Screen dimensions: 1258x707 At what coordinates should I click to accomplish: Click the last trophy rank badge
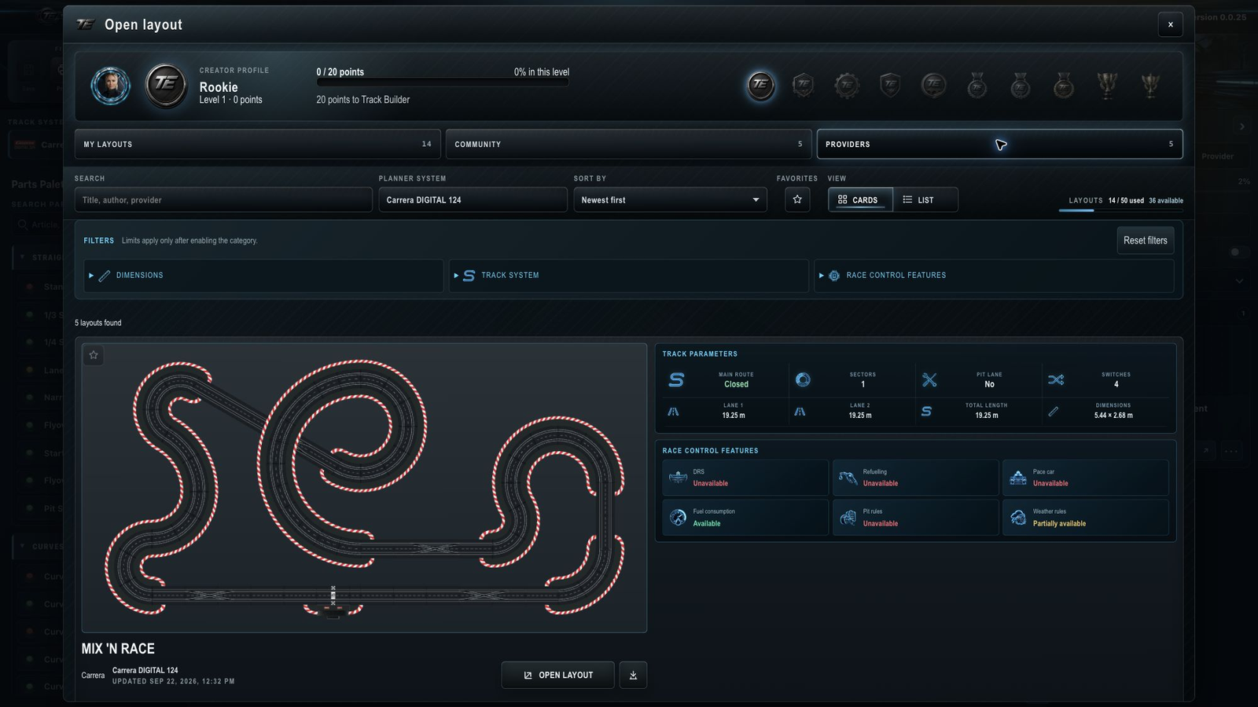[1150, 85]
